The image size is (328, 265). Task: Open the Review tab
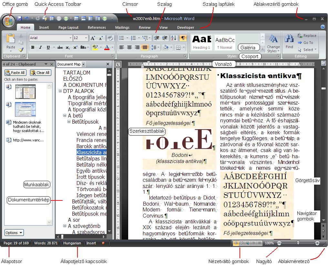coord(145,27)
